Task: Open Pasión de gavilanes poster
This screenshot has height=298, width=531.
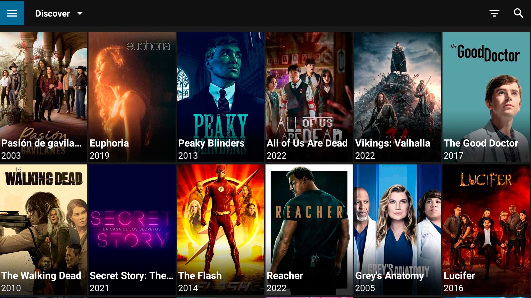Action: (x=43, y=97)
